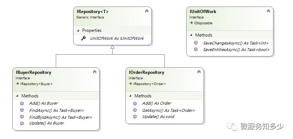Collapse the IOrderRepository shape with its chevron
This screenshot has height=139, width=293.
(199, 72)
